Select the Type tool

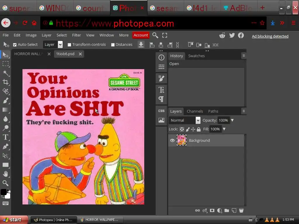pyautogui.click(x=6, y=137)
